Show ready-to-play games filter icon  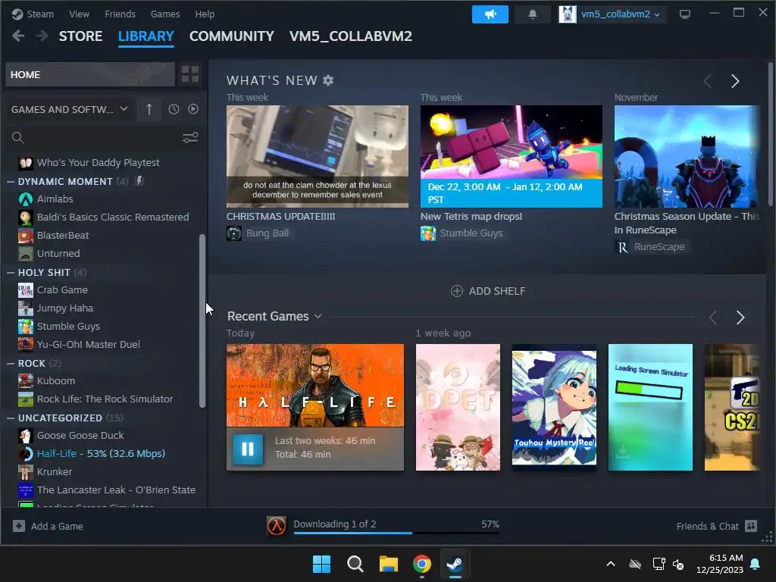click(x=193, y=109)
